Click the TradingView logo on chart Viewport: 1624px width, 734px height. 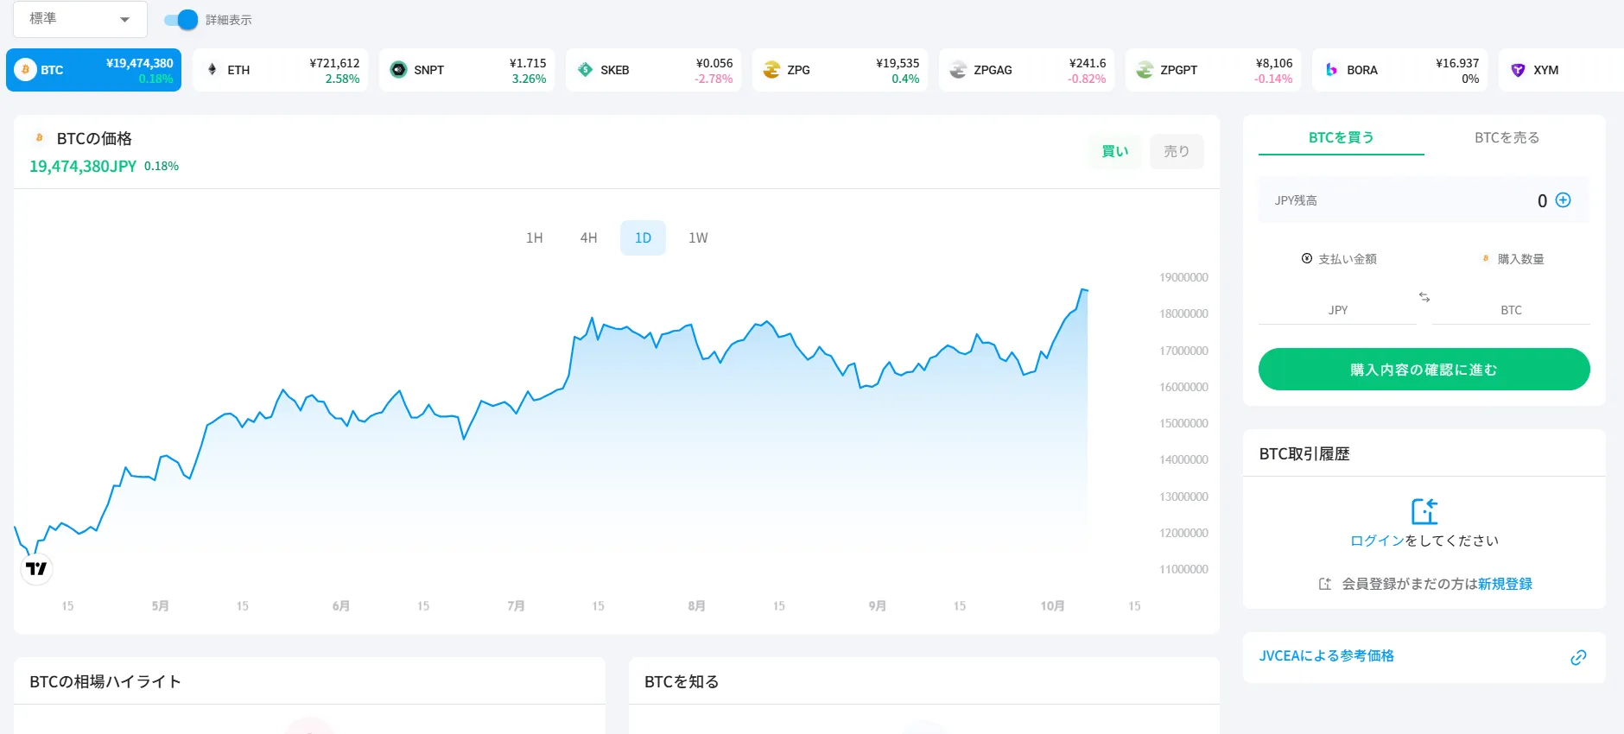[36, 568]
